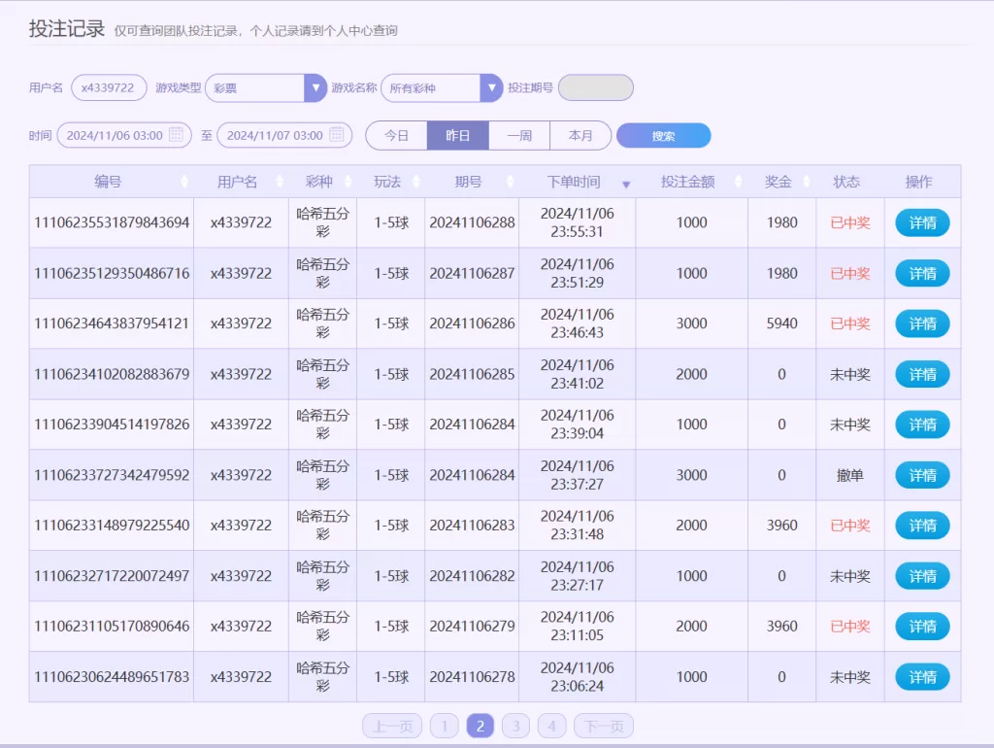994x748 pixels.
Task: Open 详情 for bet at 23:46:43
Action: 922,323
